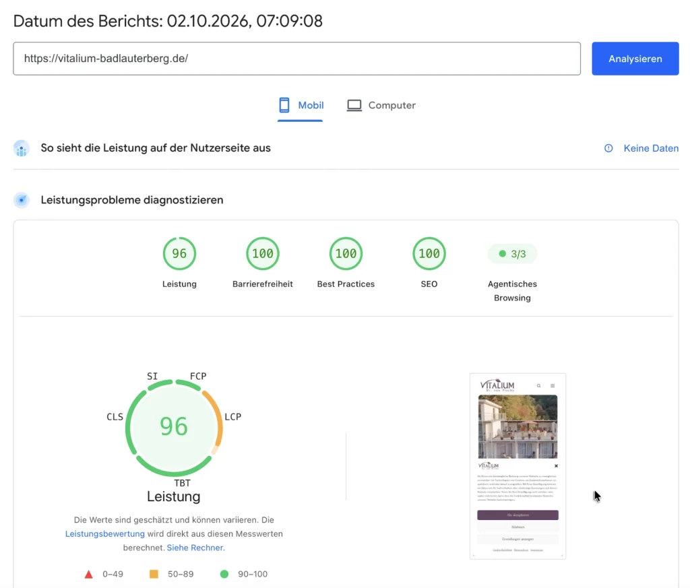Click the Best Practices label
The height and width of the screenshot is (588, 690).
(x=346, y=284)
